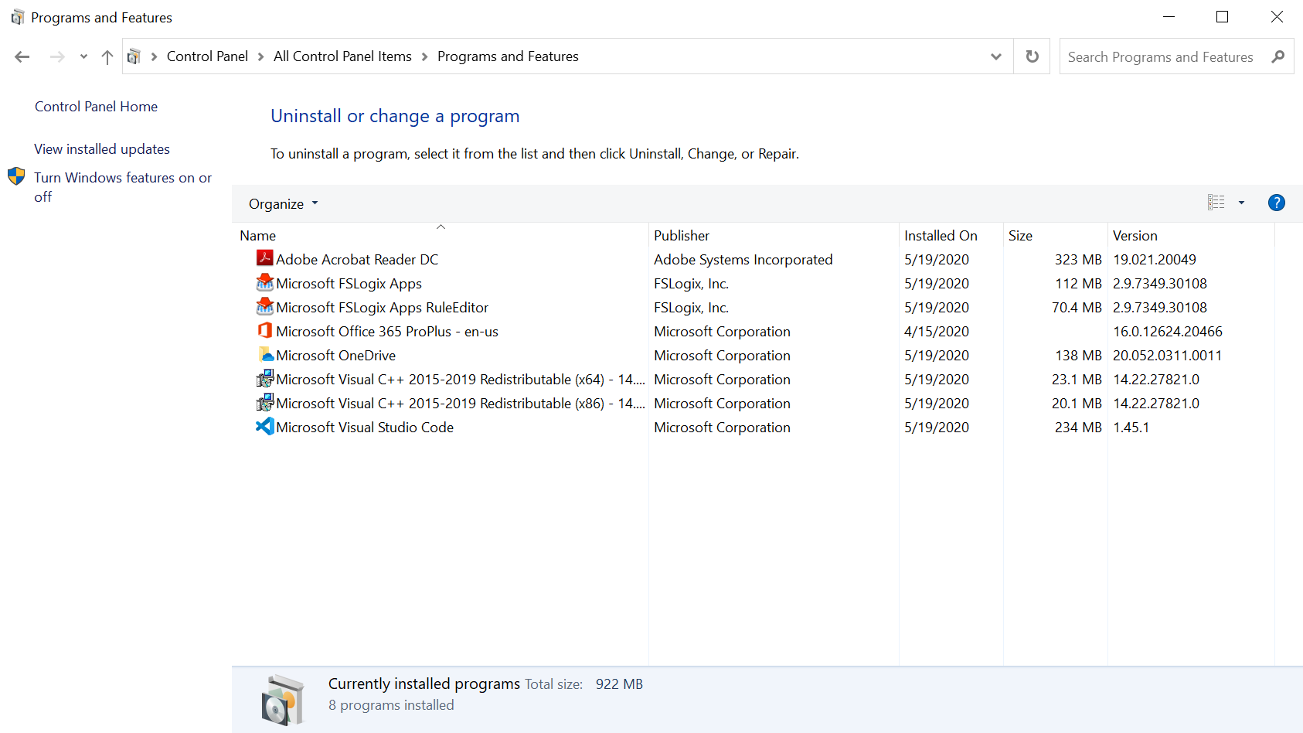1303x733 pixels.
Task: Click the Microsoft FSLogix Apps program icon
Action: pos(265,282)
